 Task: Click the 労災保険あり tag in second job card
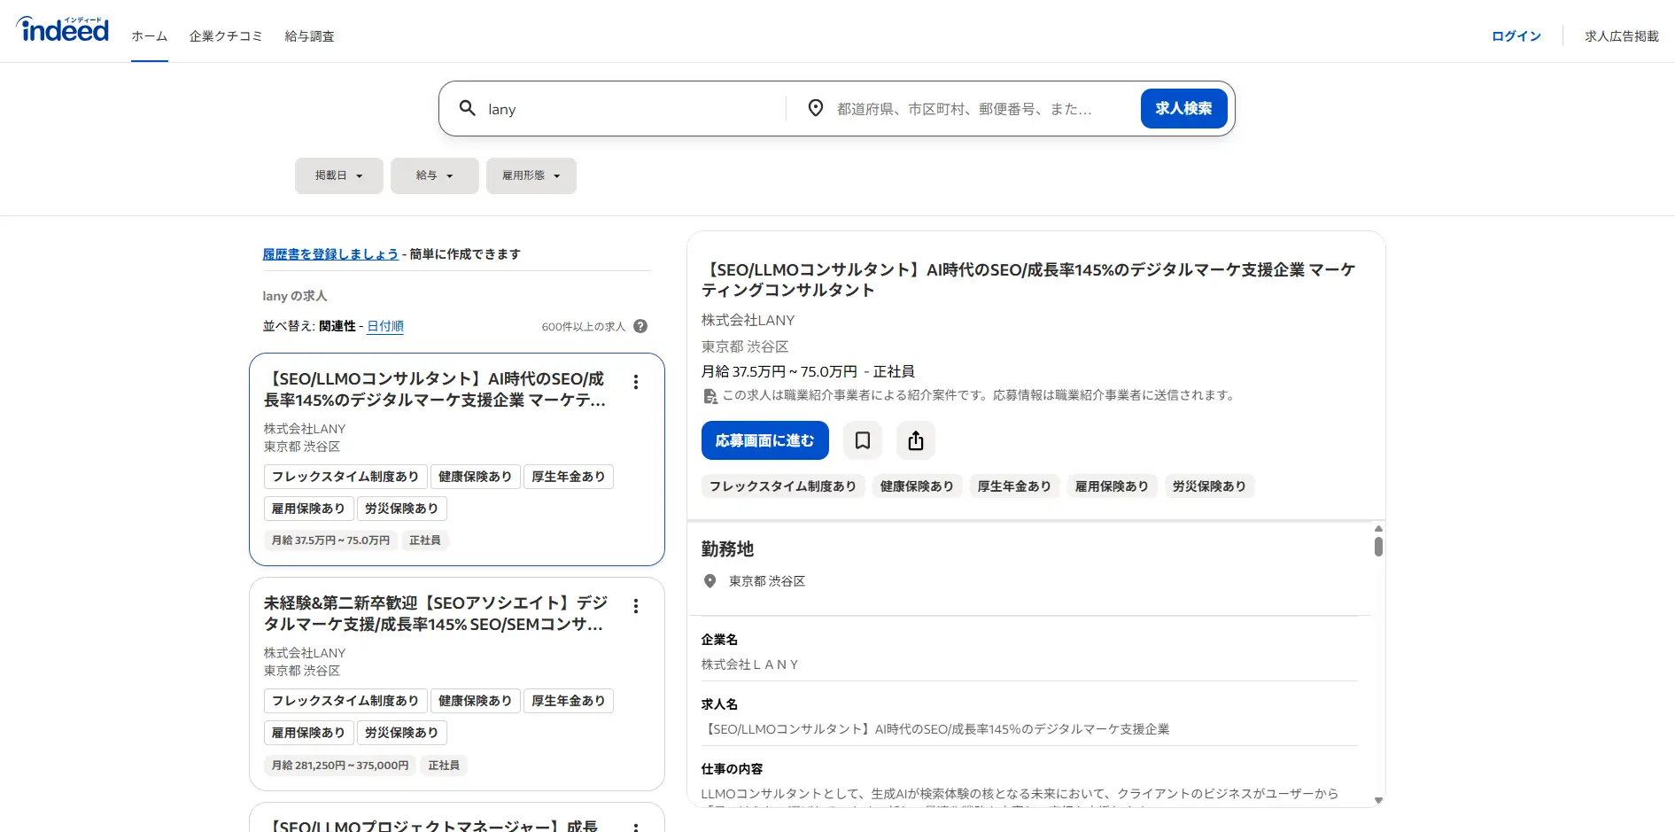click(x=402, y=733)
